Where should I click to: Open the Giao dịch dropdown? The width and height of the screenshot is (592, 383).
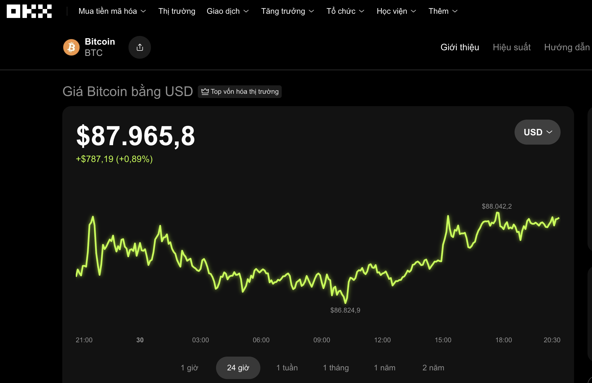[x=228, y=11]
